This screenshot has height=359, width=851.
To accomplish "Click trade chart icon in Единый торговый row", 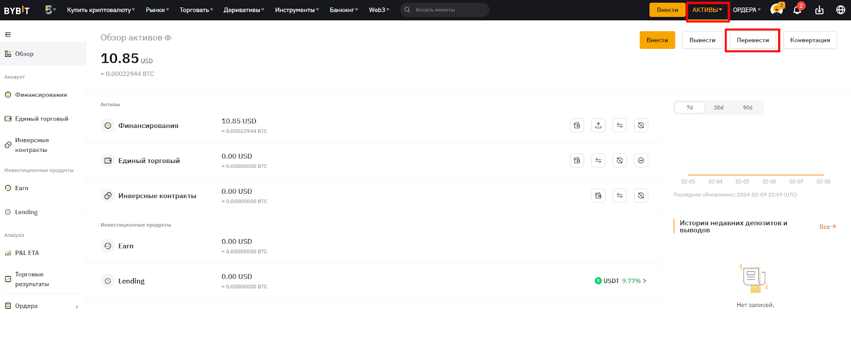I will (x=641, y=160).
